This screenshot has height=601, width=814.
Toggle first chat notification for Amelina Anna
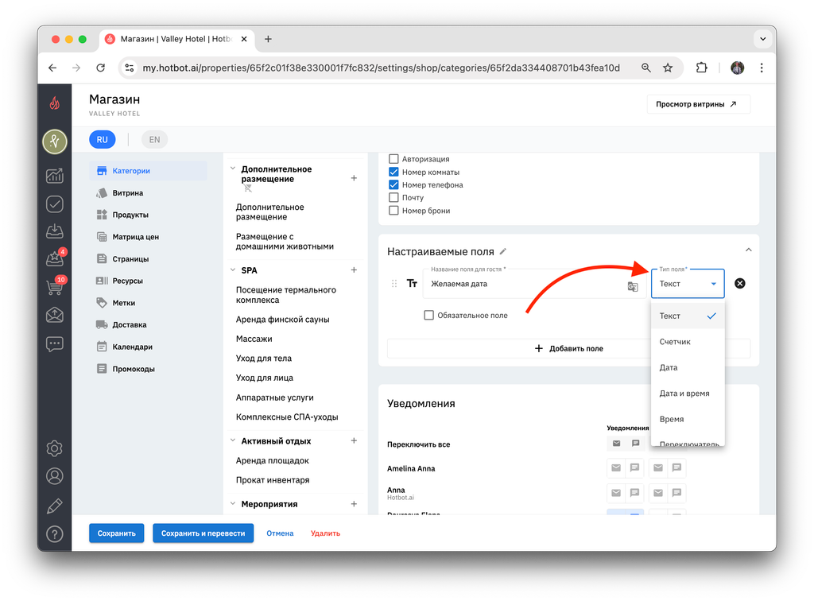click(x=634, y=467)
